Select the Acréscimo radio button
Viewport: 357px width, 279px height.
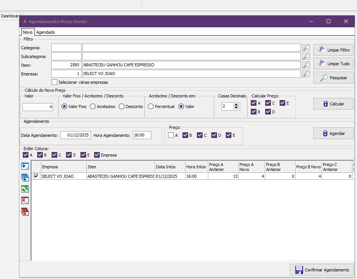[x=93, y=107]
